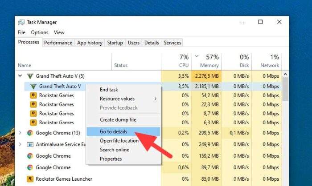Click the 249,9 MB memory value
This screenshot has height=186, width=312.
pos(209,144)
